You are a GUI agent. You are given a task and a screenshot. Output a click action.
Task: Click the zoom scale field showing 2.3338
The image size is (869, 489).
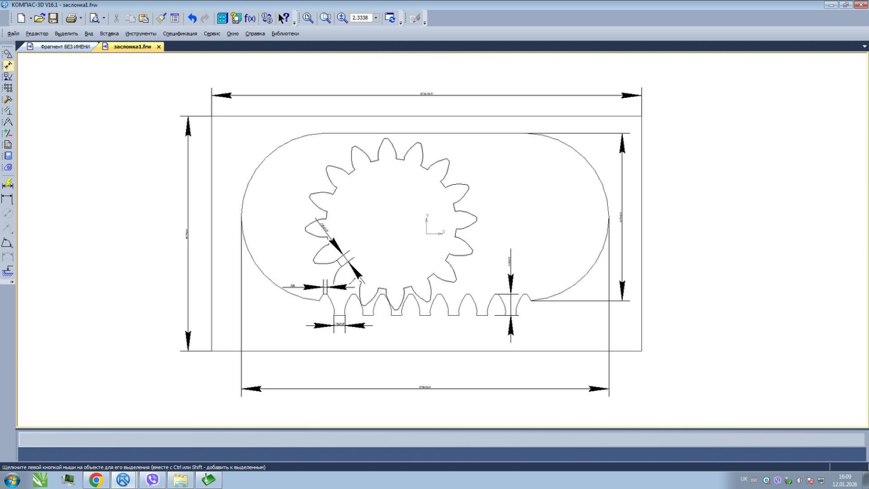click(361, 18)
